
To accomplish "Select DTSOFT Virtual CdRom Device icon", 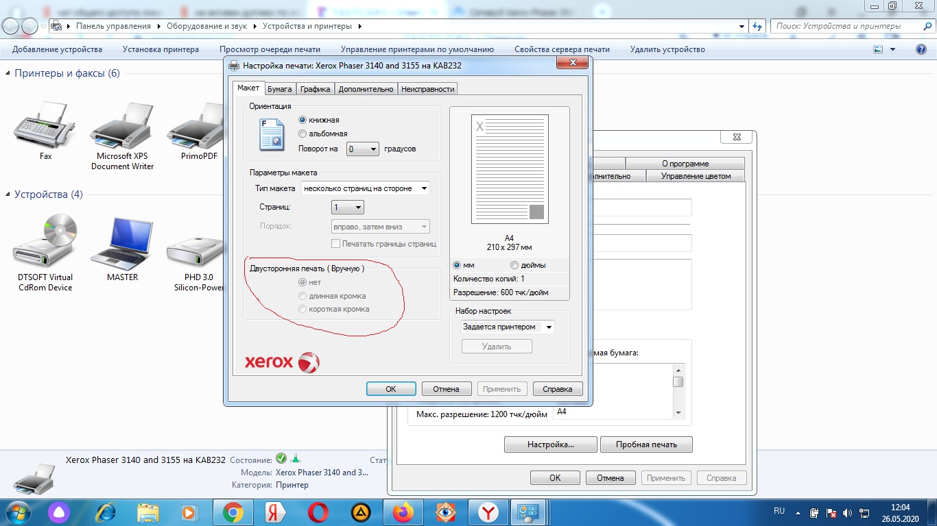I will 45,252.
